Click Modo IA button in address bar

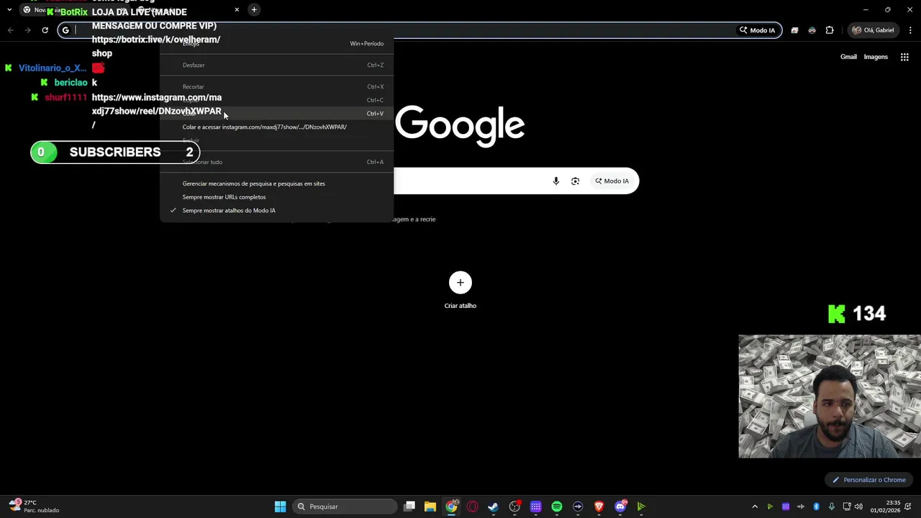(x=758, y=30)
